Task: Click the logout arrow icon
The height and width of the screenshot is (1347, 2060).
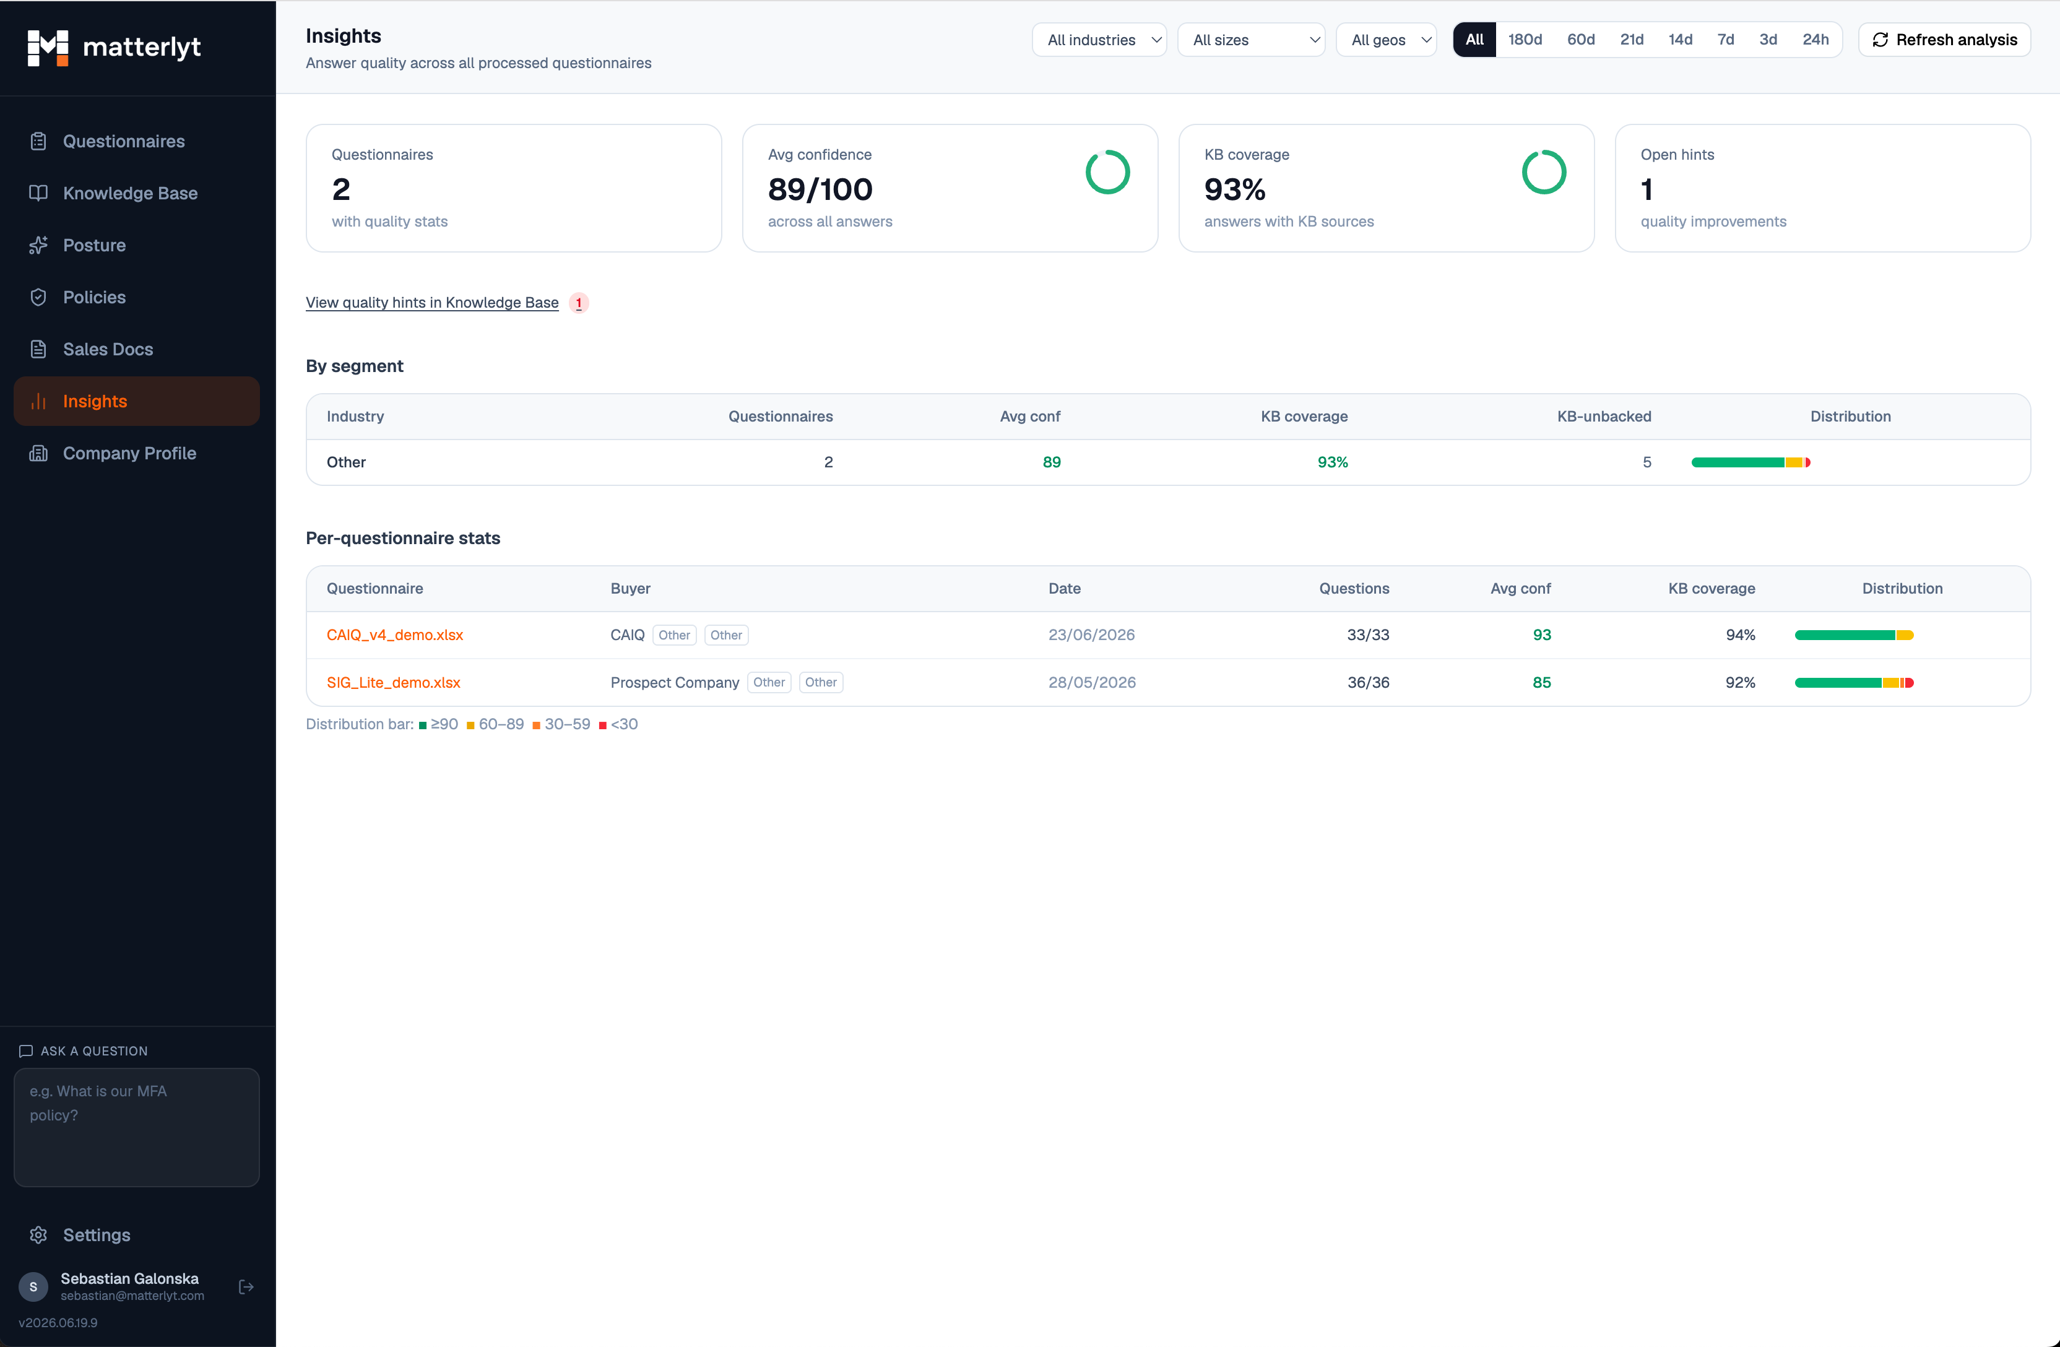Action: pos(246,1286)
